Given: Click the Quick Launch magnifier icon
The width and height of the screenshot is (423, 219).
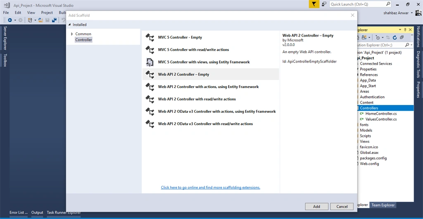Looking at the screenshot, I should (x=388, y=4).
